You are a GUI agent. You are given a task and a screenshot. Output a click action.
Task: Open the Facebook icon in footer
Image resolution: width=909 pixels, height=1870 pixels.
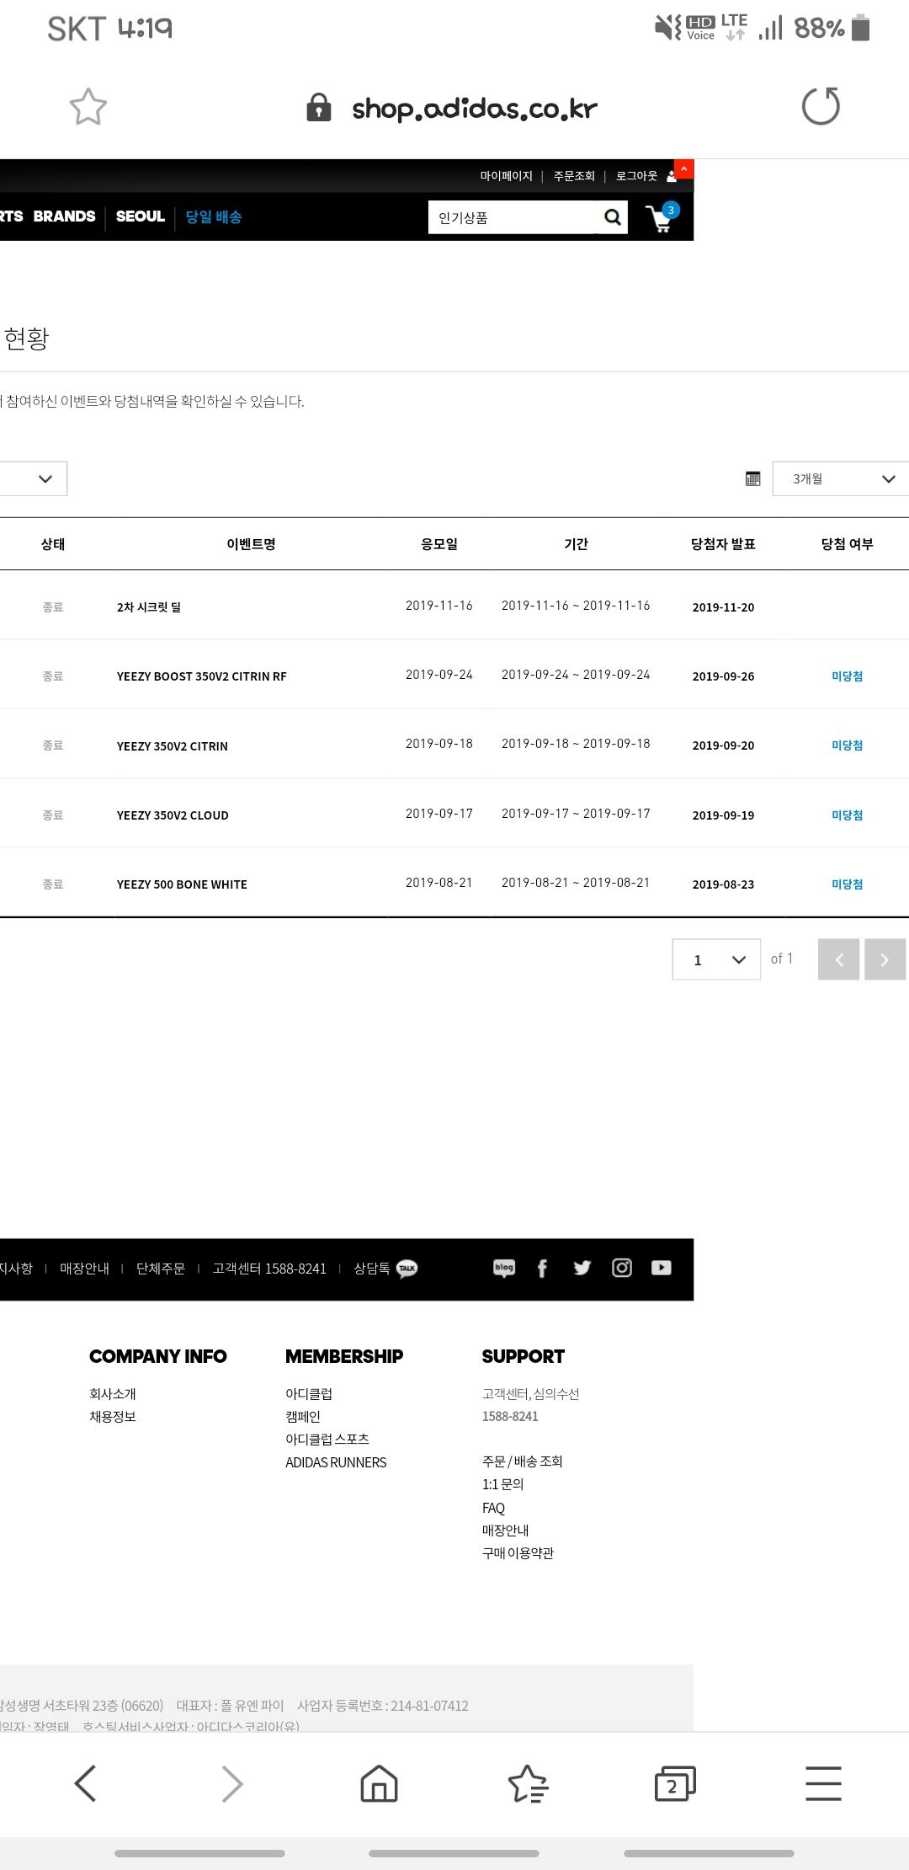point(542,1269)
